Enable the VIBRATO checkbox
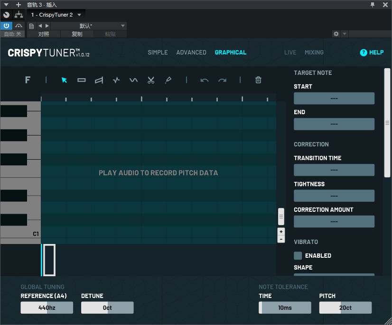392x325 pixels. pyautogui.click(x=298, y=256)
